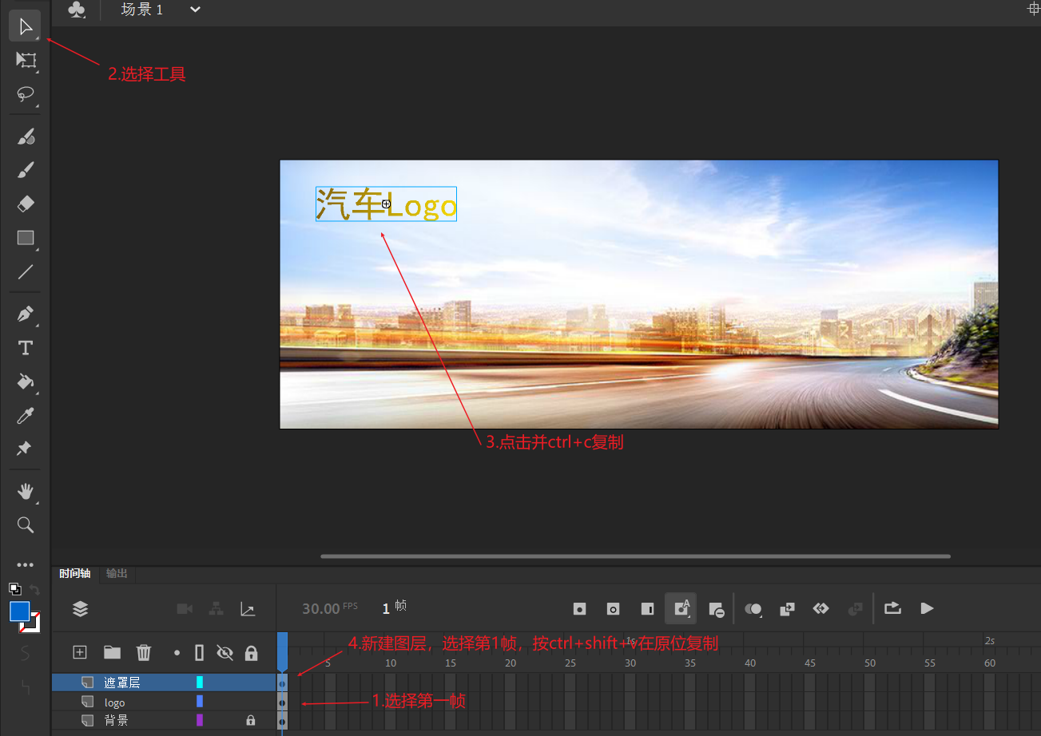The image size is (1041, 736).
Task: Click the create classic tween arrows icon
Action: [820, 609]
